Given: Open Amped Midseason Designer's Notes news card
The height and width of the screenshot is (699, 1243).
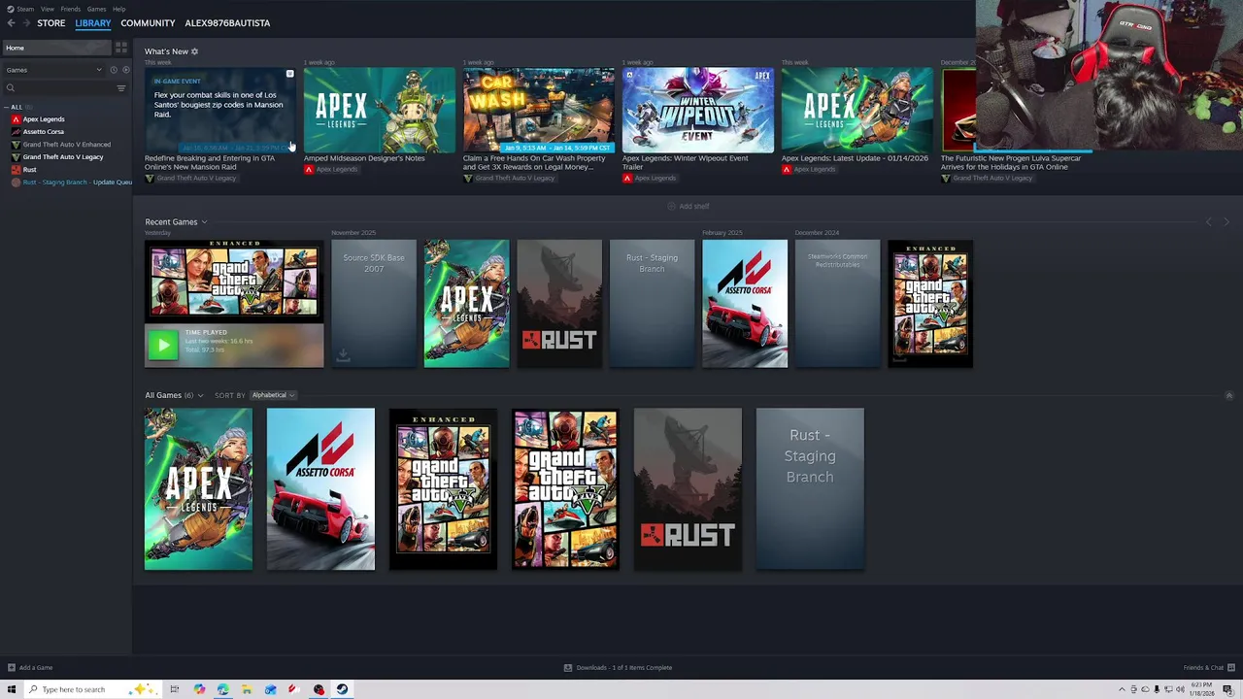Looking at the screenshot, I should [x=379, y=111].
